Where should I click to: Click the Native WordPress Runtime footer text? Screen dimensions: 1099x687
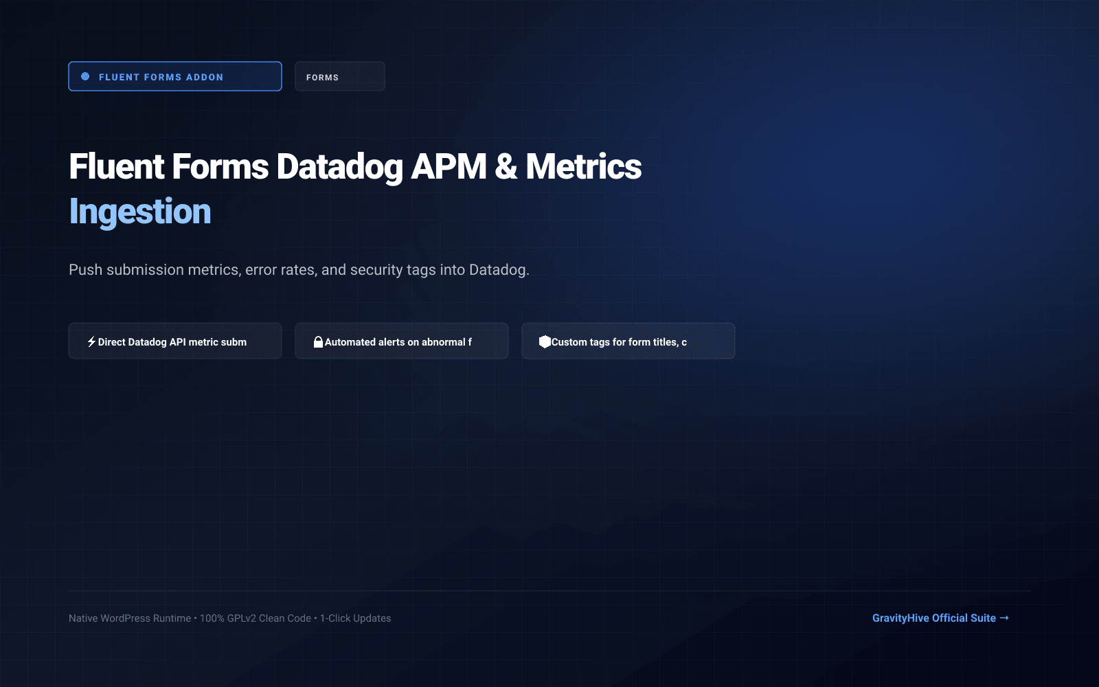click(229, 618)
